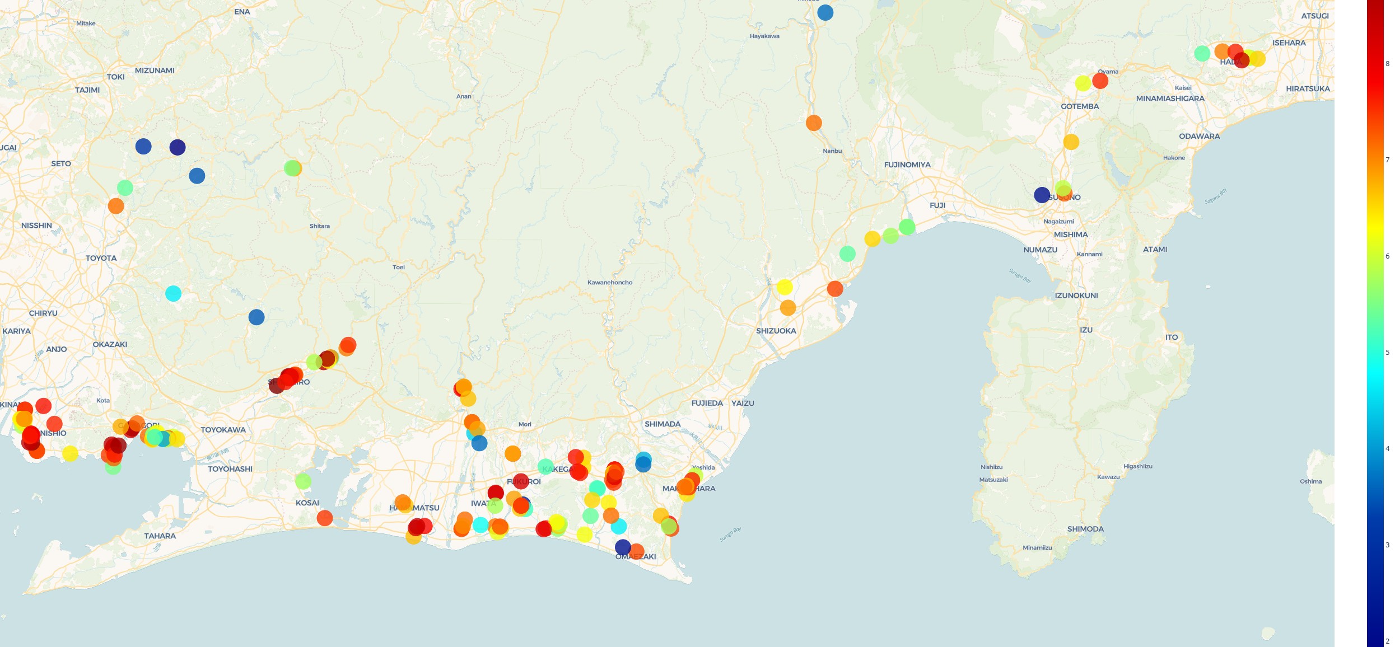Click the dark blue marker near Susono
1395x647 pixels.
coord(1041,195)
